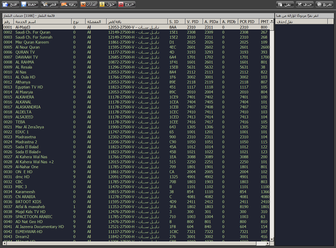The width and height of the screenshot is (336, 248).
Task: Select the AL RAHMA row
Action: tap(136, 62)
